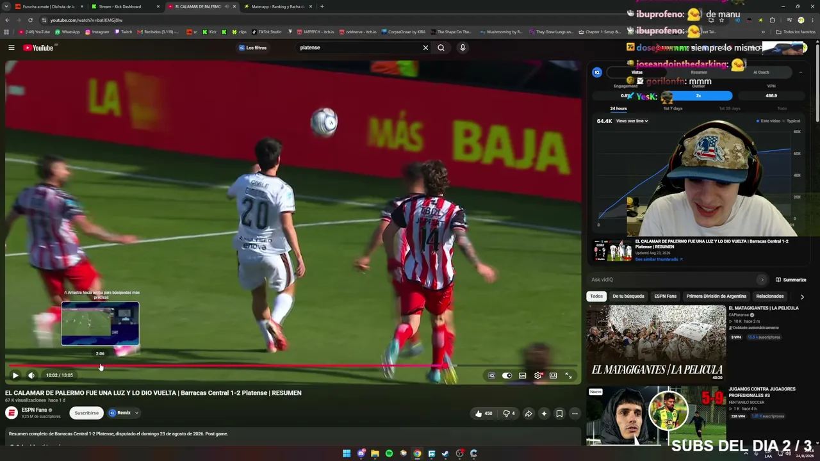Like the video with the thumbs-up button
The height and width of the screenshot is (461, 820).
click(484, 414)
